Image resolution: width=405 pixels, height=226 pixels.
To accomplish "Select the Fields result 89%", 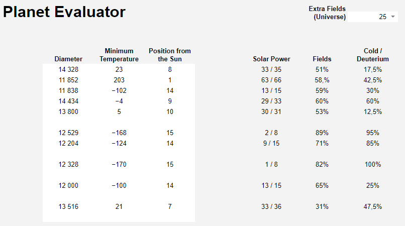I will 322,133.
